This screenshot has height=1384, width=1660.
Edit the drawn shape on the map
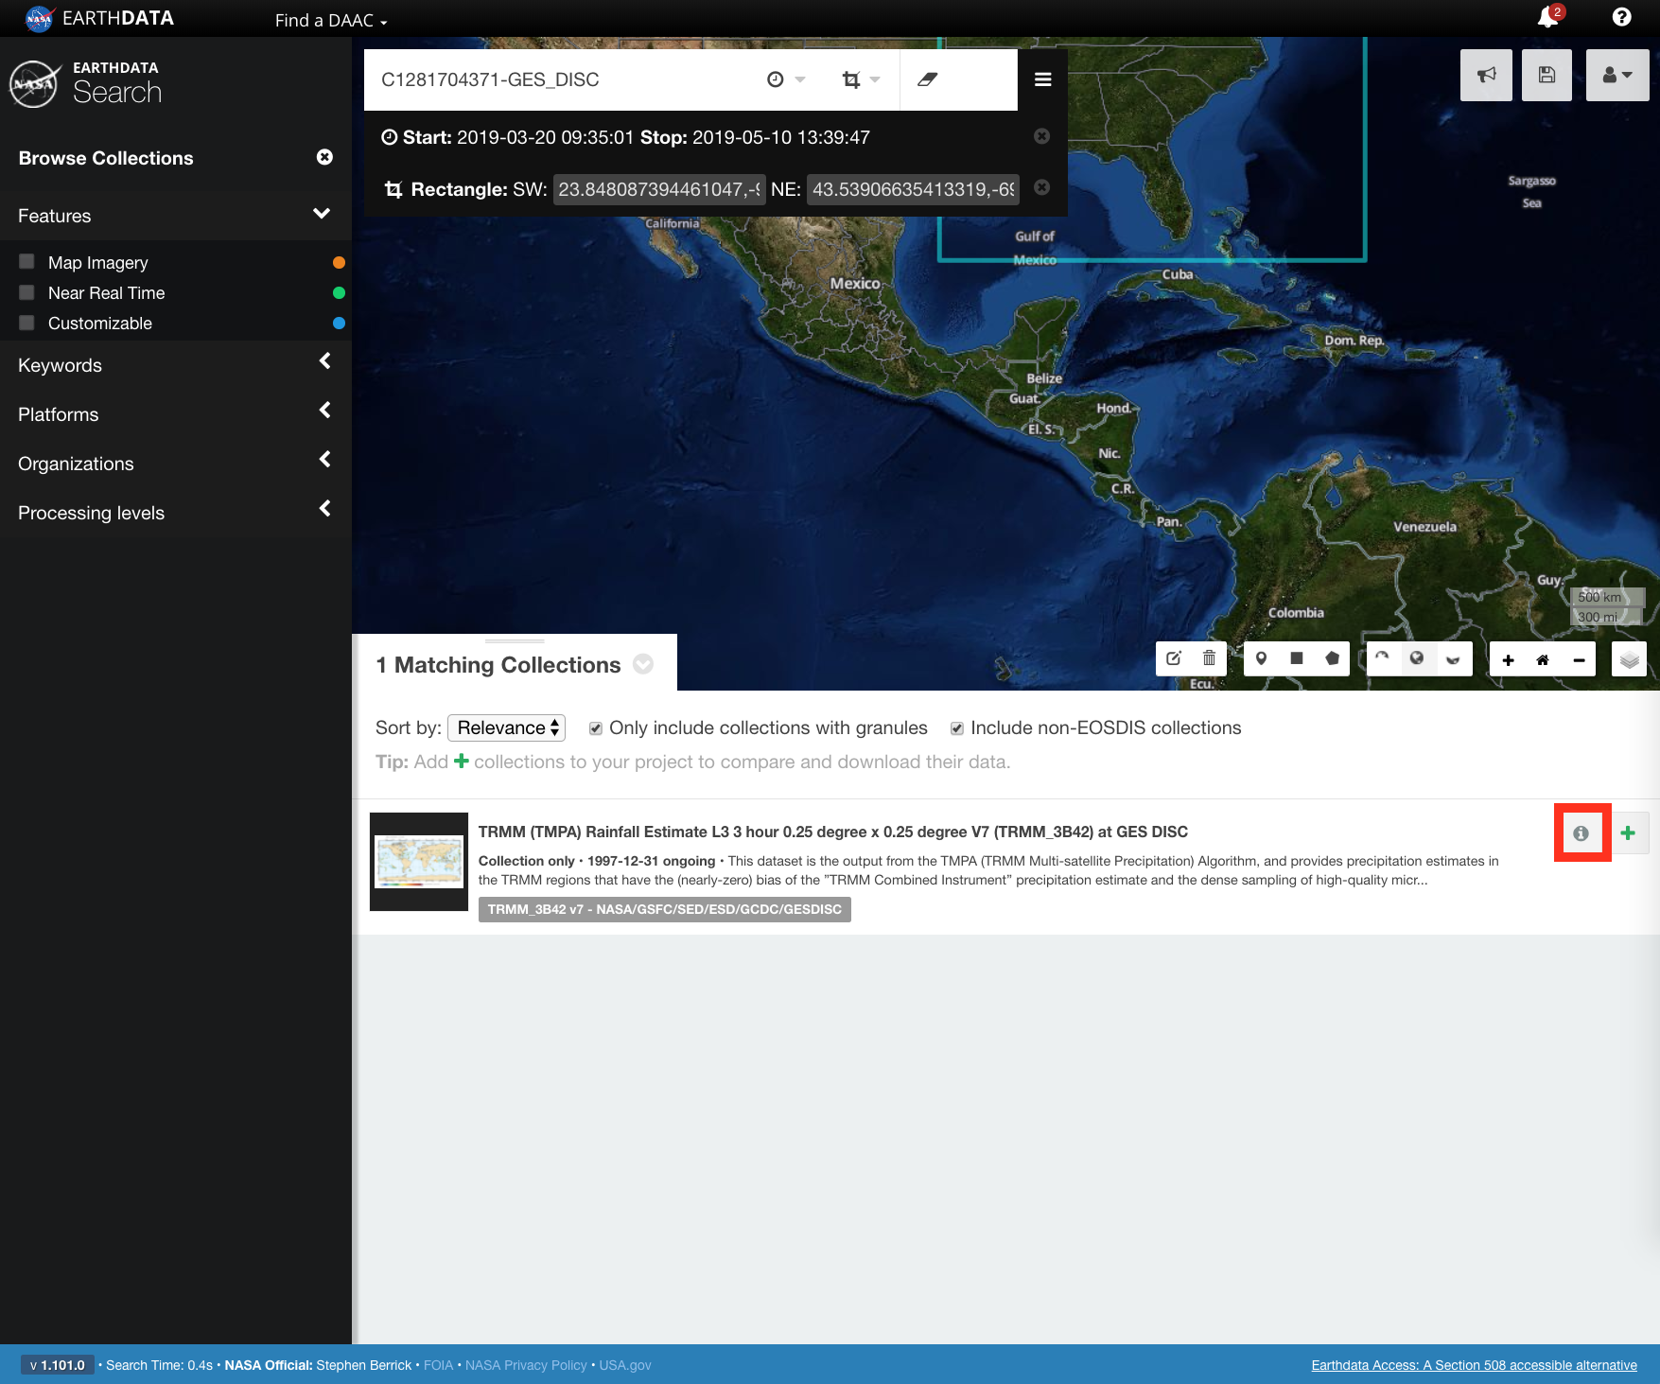[1174, 658]
